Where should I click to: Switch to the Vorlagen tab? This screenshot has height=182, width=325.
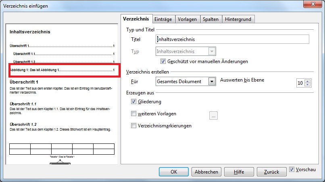[x=187, y=19]
